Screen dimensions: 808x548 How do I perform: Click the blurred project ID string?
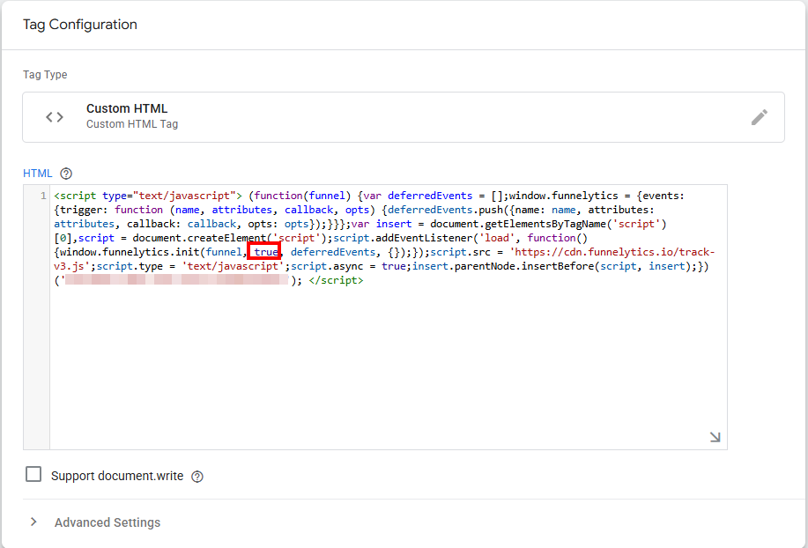(x=175, y=280)
